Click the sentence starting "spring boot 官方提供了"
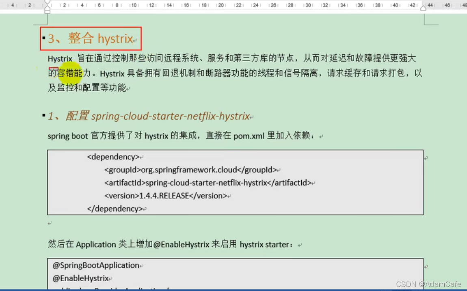 click(x=181, y=136)
